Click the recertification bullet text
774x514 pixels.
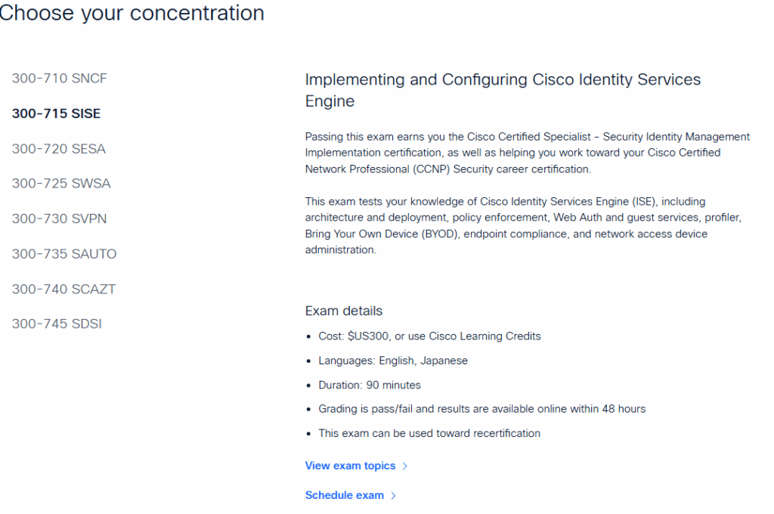[x=429, y=433]
